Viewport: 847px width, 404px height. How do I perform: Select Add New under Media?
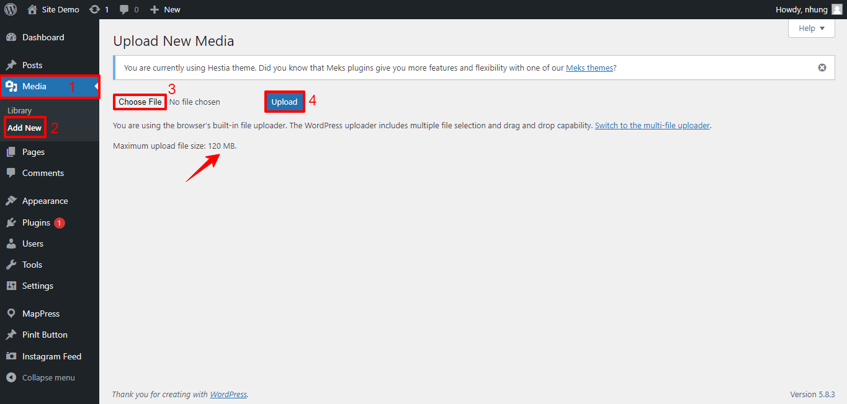coord(25,127)
